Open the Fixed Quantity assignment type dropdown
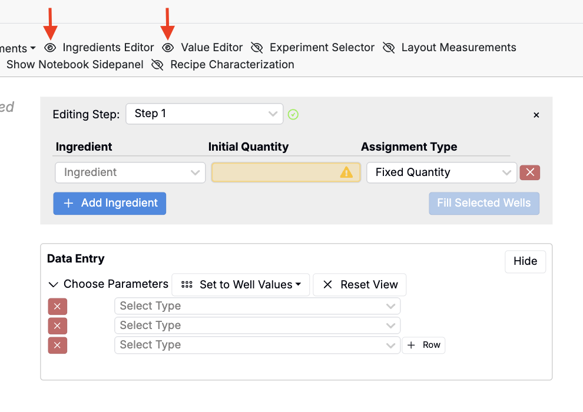Screen dimensions: 583x412 [x=442, y=172]
